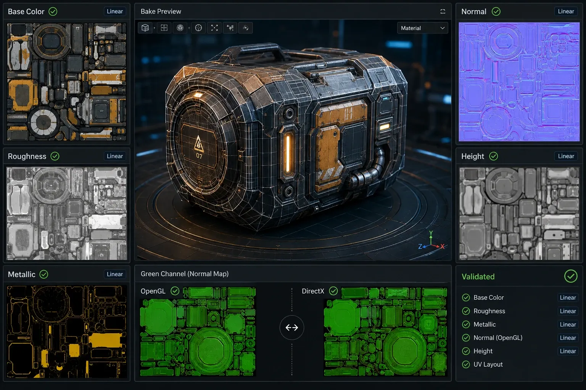Click the check icon beside Metallic panel title
The image size is (586, 390).
click(x=44, y=274)
